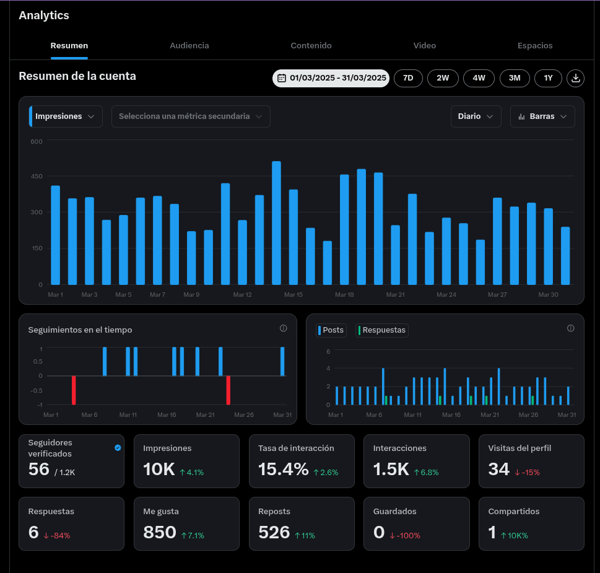Viewport: 600px width, 573px height.
Task: Toggle the Posts series legend
Action: click(x=331, y=330)
